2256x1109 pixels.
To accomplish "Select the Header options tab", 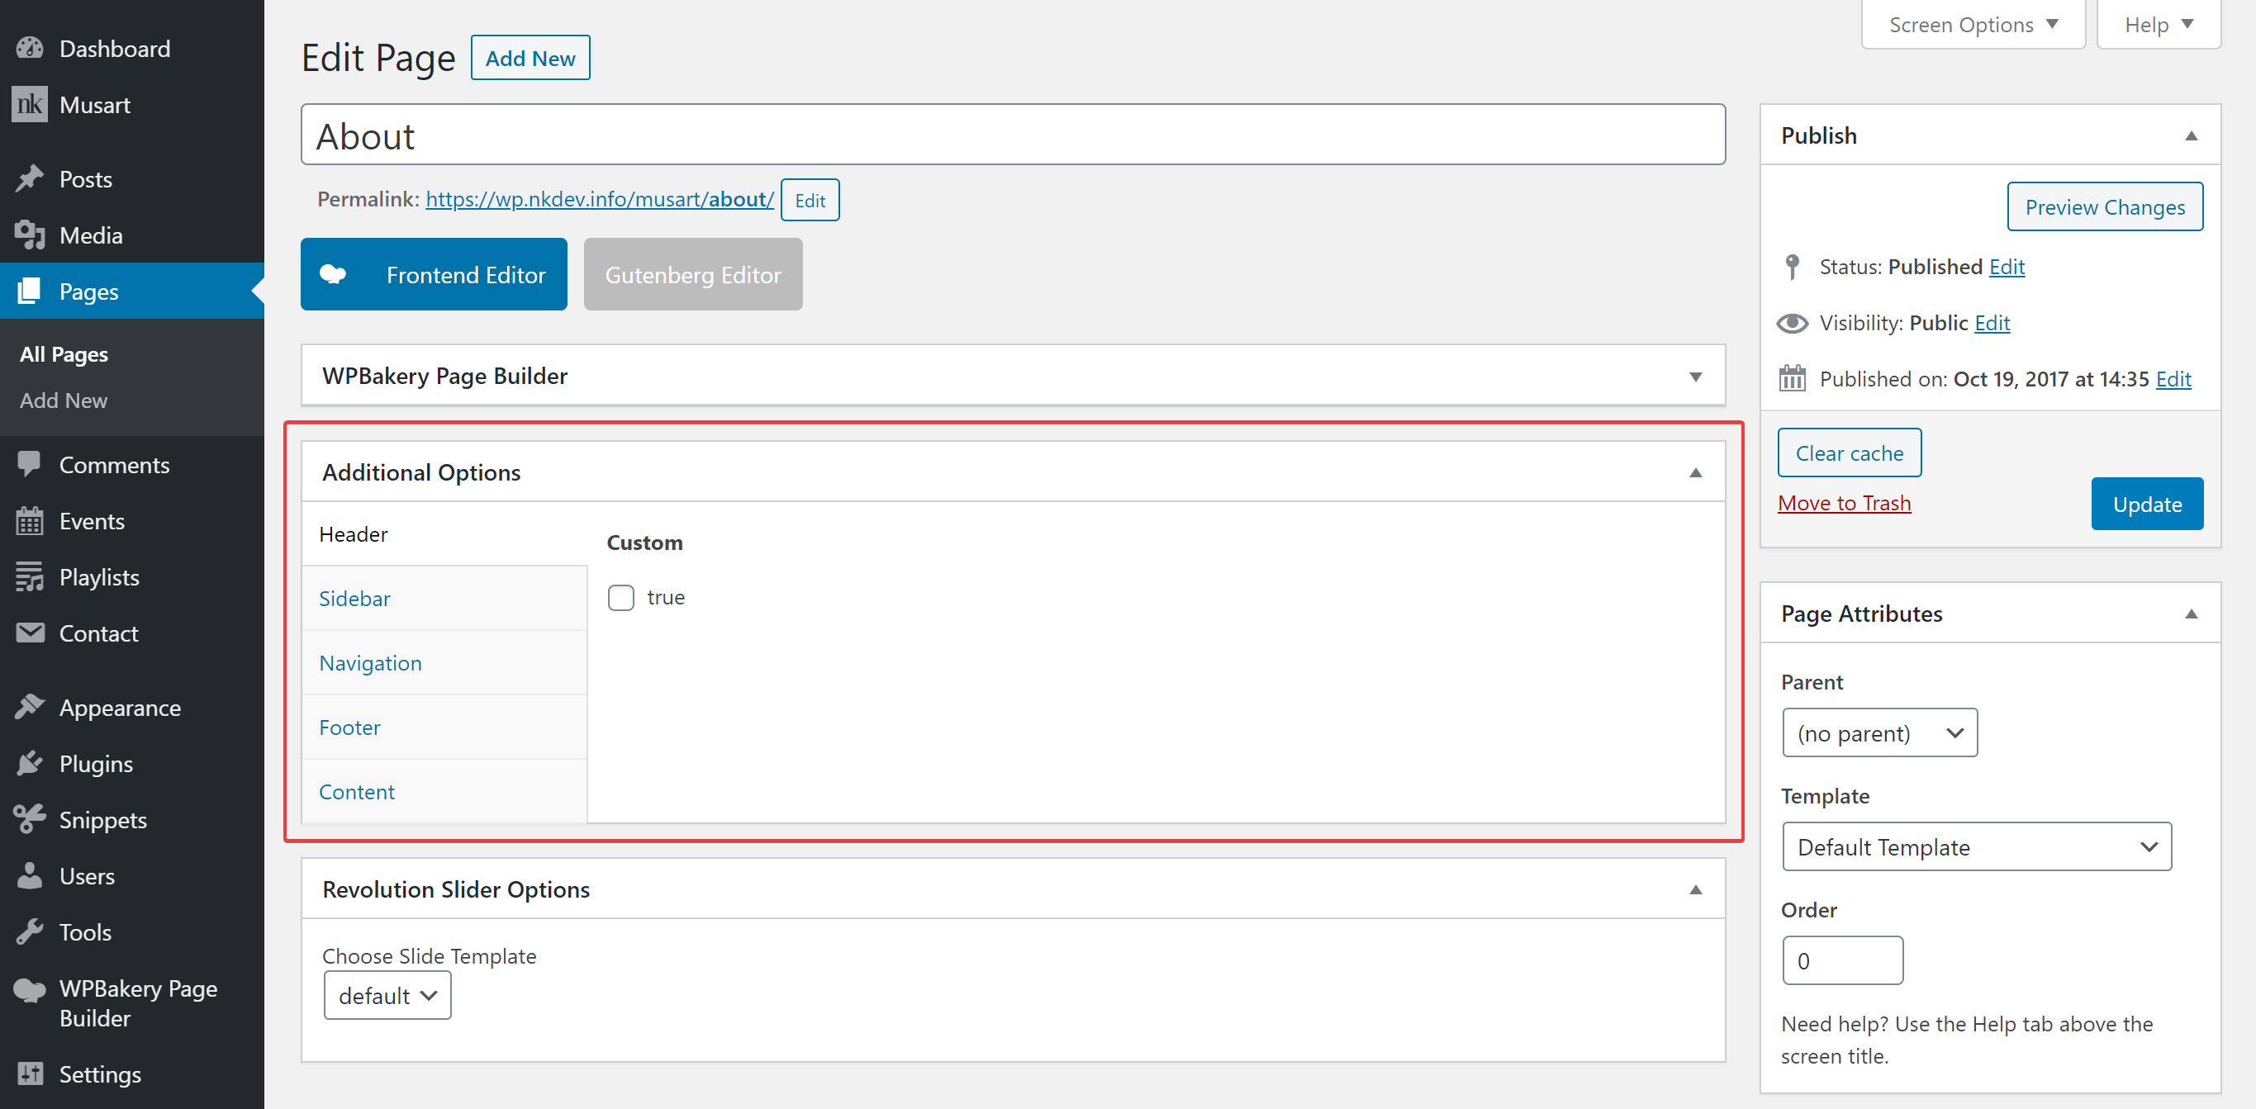I will [x=444, y=534].
